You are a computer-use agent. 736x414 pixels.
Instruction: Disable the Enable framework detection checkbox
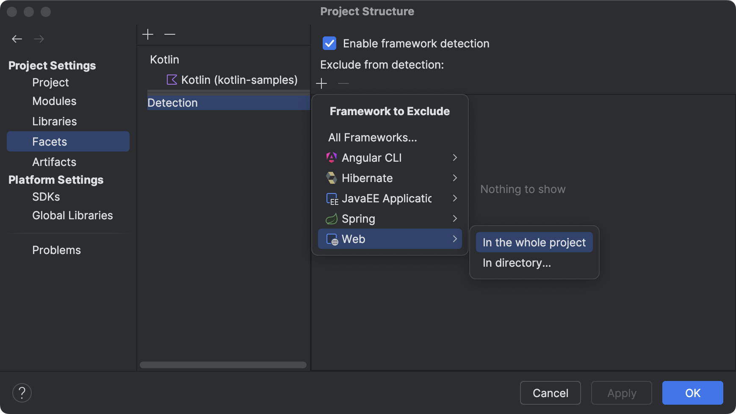(x=329, y=43)
